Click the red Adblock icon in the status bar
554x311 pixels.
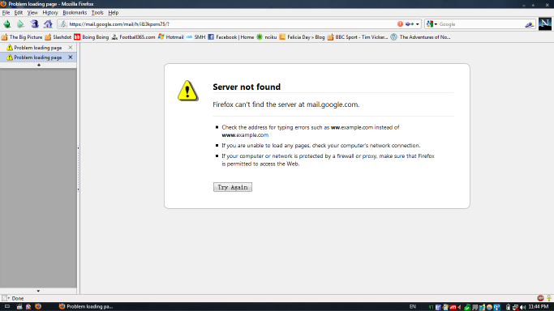(540, 298)
